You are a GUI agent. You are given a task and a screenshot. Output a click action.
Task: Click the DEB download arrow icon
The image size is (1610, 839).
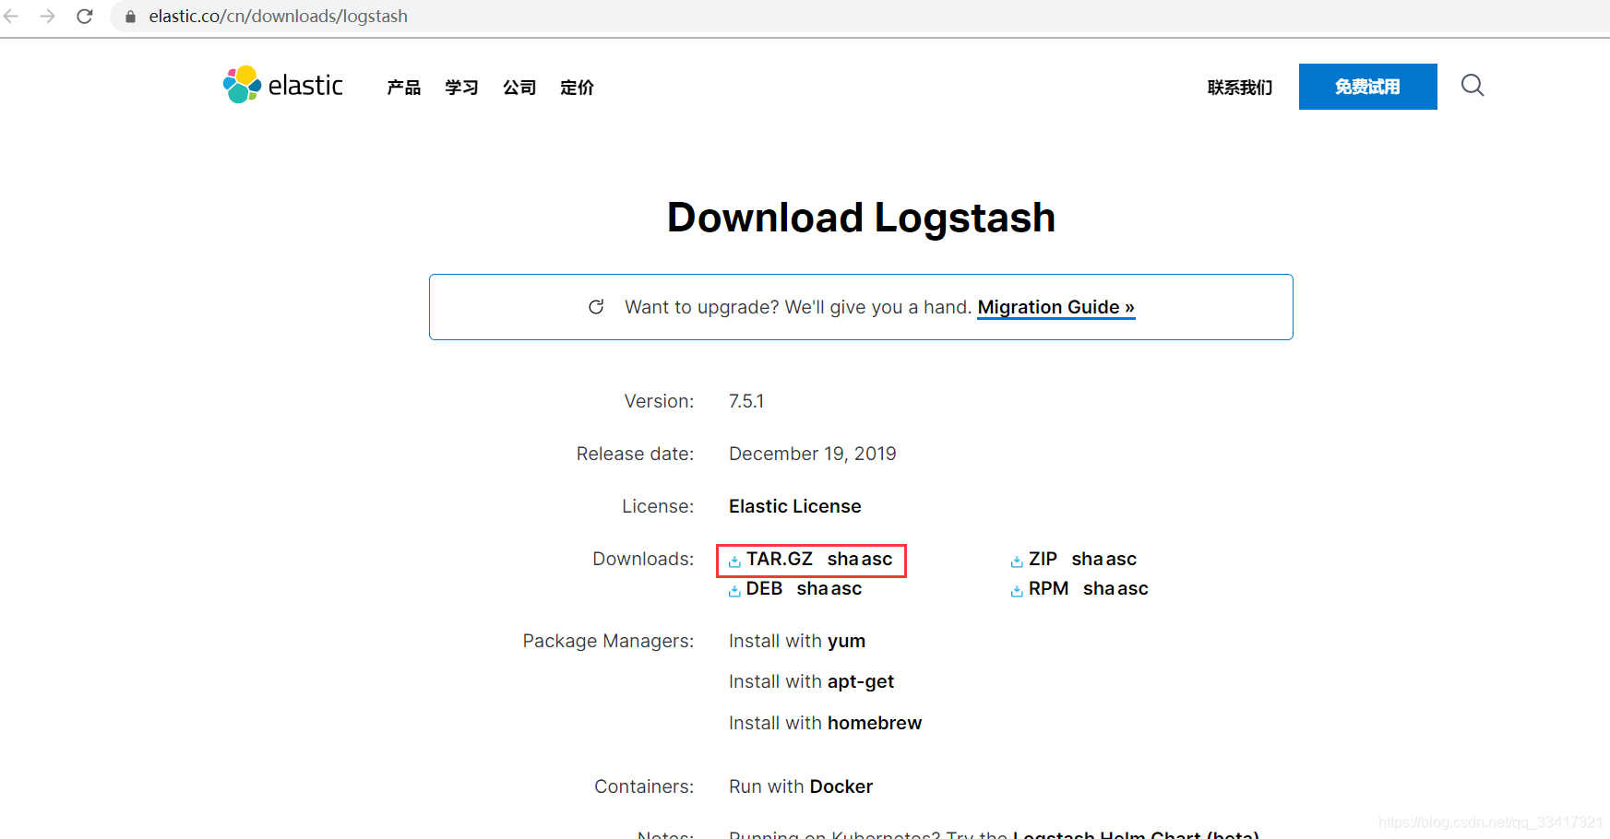(x=734, y=590)
